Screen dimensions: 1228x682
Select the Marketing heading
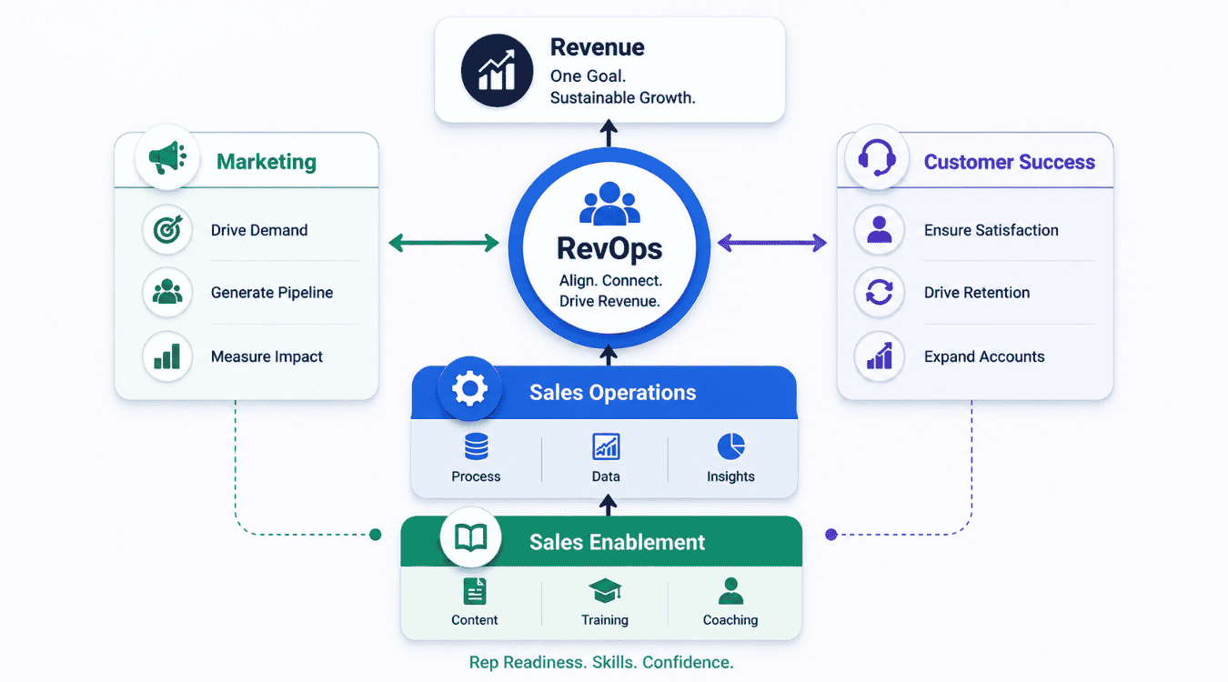[x=267, y=162]
